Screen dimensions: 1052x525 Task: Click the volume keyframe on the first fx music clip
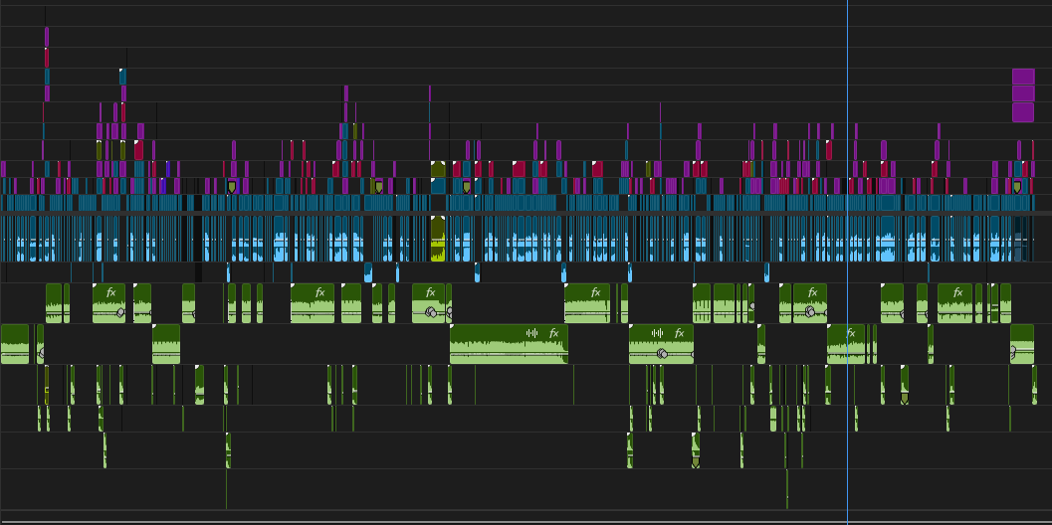point(120,312)
